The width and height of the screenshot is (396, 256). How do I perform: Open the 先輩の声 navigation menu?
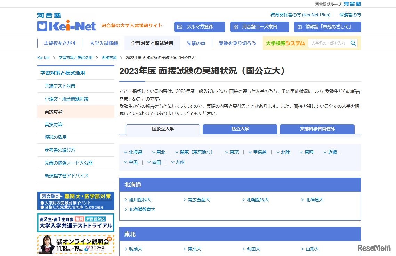[x=196, y=43]
